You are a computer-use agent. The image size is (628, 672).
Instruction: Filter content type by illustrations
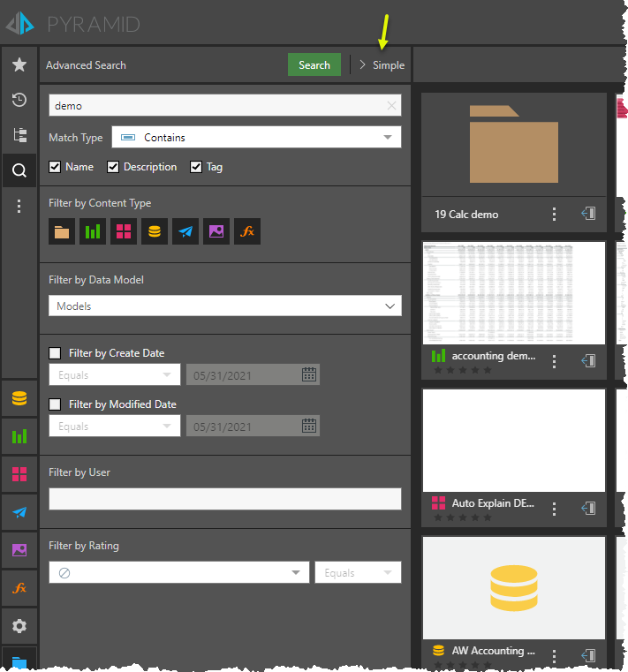pos(216,231)
